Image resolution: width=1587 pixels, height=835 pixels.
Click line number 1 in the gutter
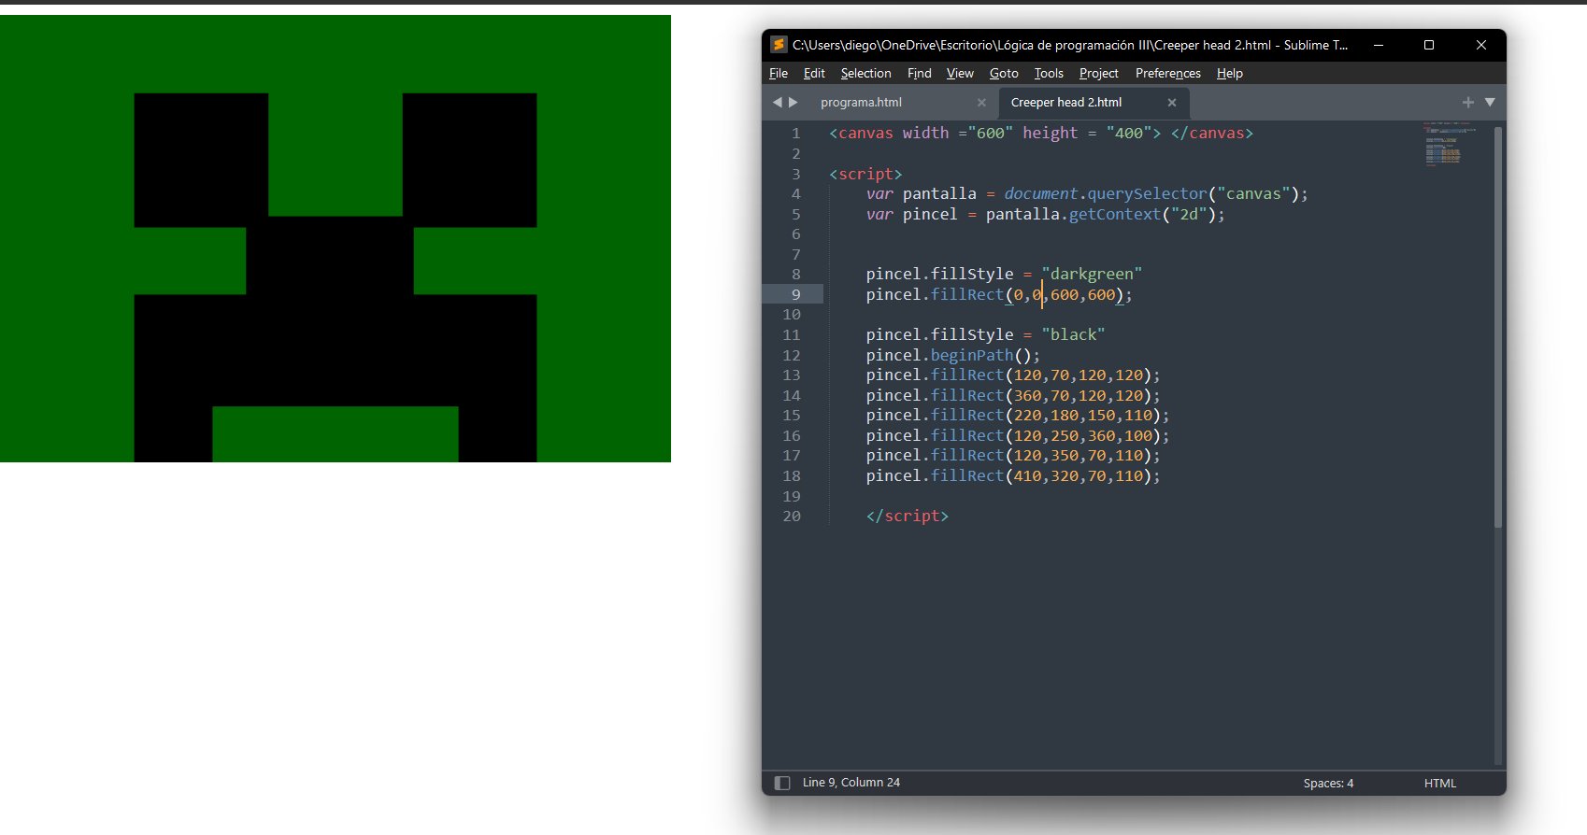[795, 134]
